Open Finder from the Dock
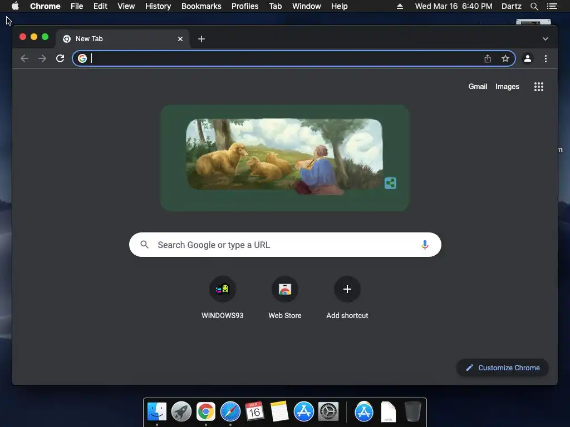This screenshot has width=570, height=427. pyautogui.click(x=157, y=412)
